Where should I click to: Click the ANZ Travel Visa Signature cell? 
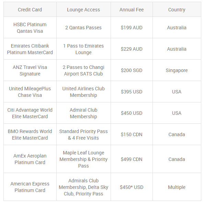tap(30, 70)
